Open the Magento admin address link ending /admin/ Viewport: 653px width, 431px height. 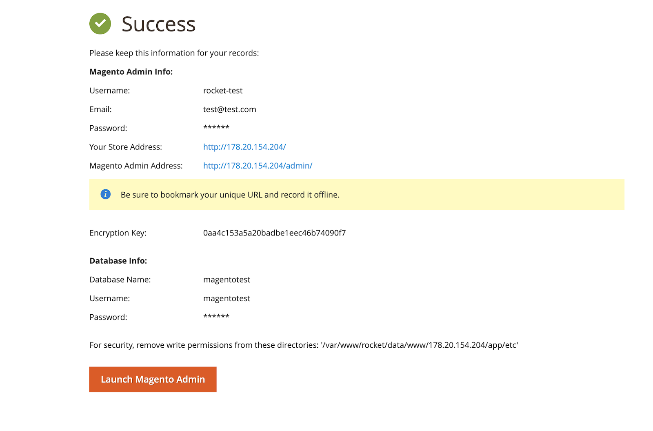tap(258, 166)
